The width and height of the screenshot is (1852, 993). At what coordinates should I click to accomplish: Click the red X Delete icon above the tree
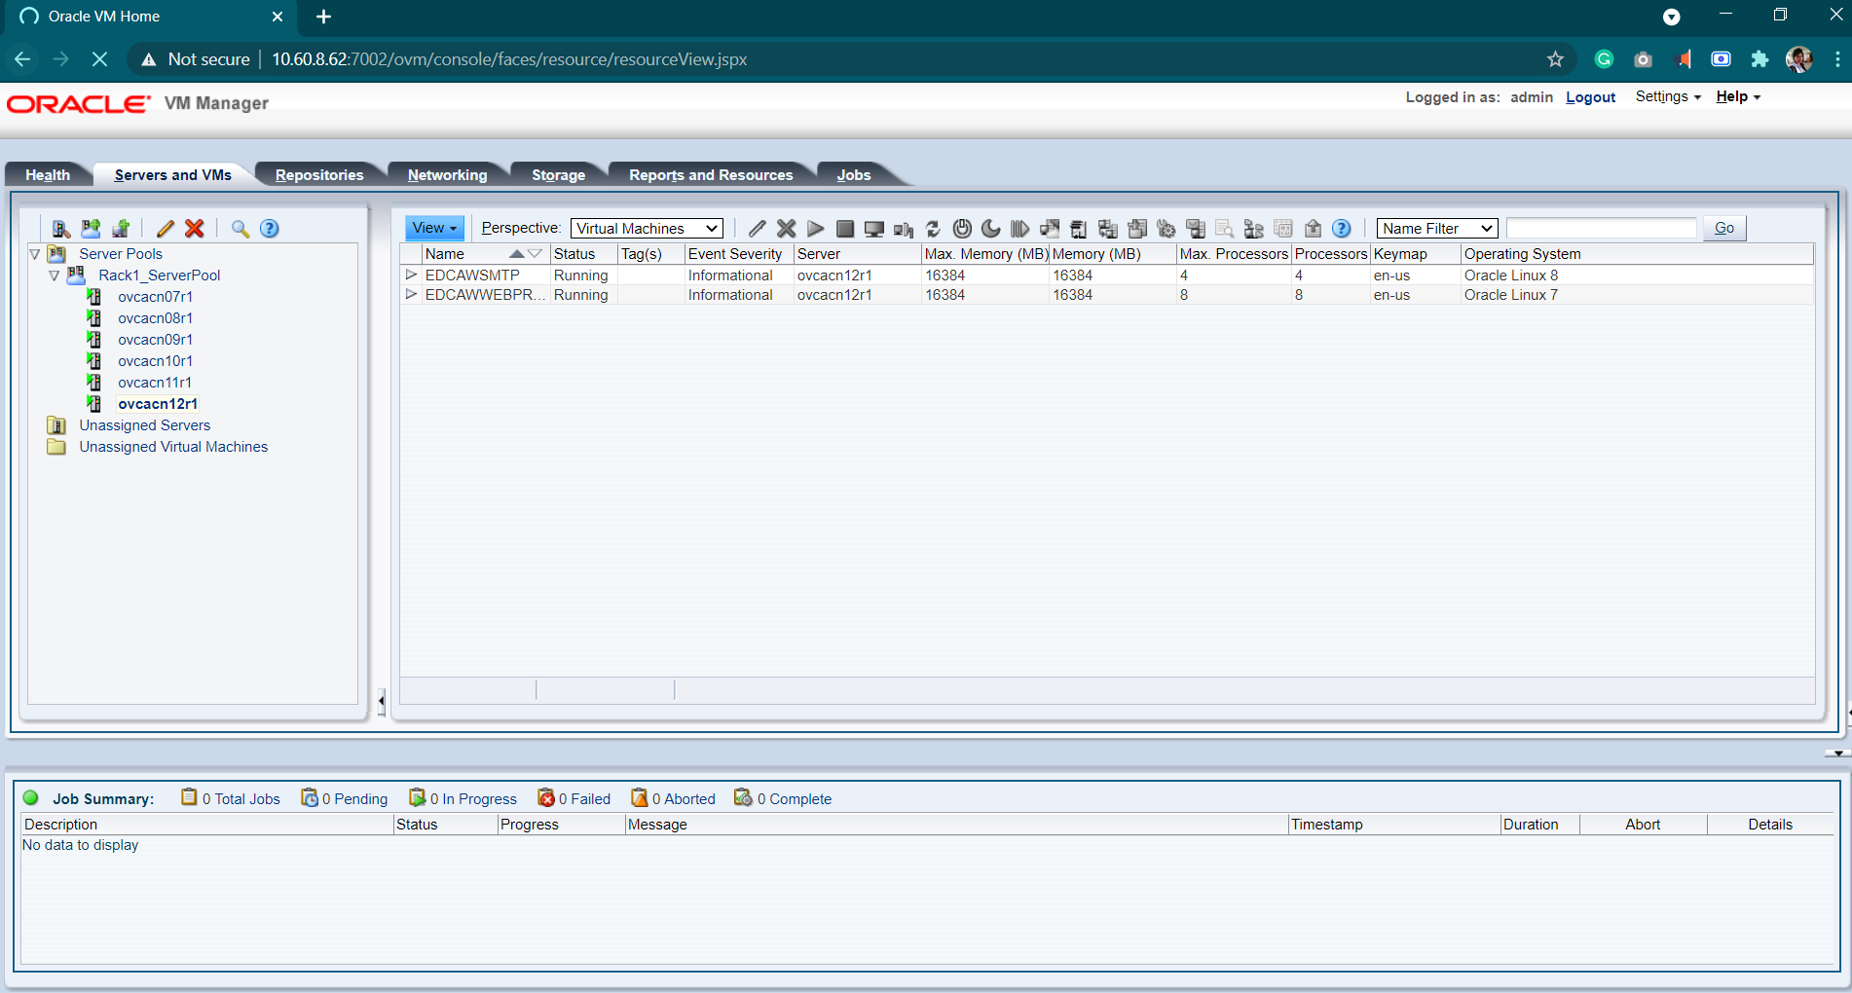point(195,229)
